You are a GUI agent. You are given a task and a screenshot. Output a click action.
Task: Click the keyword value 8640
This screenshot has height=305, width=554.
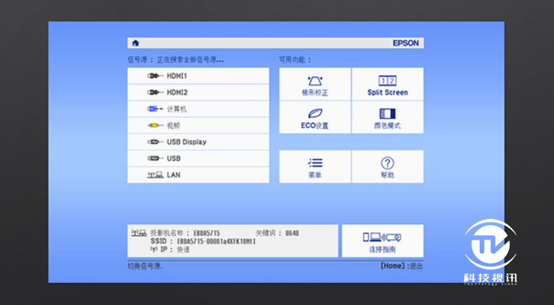coord(292,233)
